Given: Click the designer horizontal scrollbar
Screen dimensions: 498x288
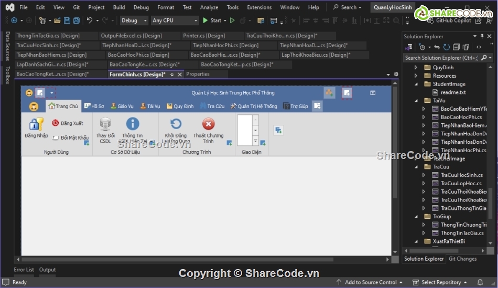Looking at the screenshot, I should pyautogui.click(x=177, y=259).
